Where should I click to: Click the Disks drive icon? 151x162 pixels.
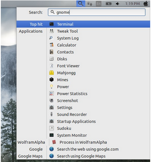coord(52,59)
